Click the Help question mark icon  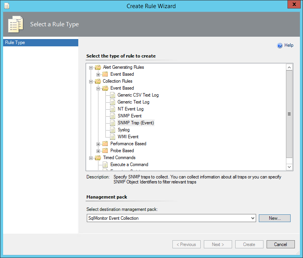(x=280, y=46)
